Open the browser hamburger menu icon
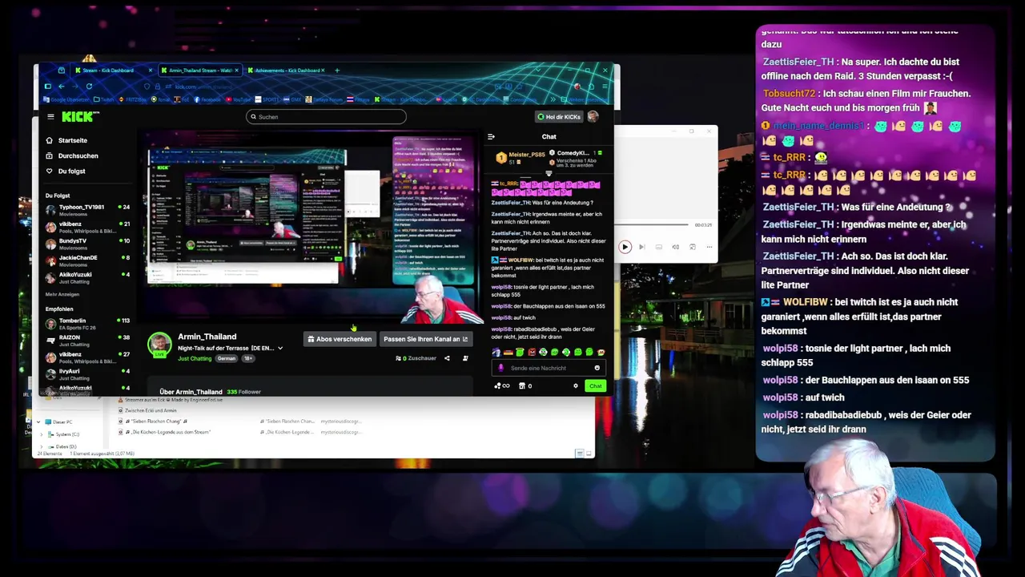Image resolution: width=1025 pixels, height=577 pixels. [x=605, y=87]
